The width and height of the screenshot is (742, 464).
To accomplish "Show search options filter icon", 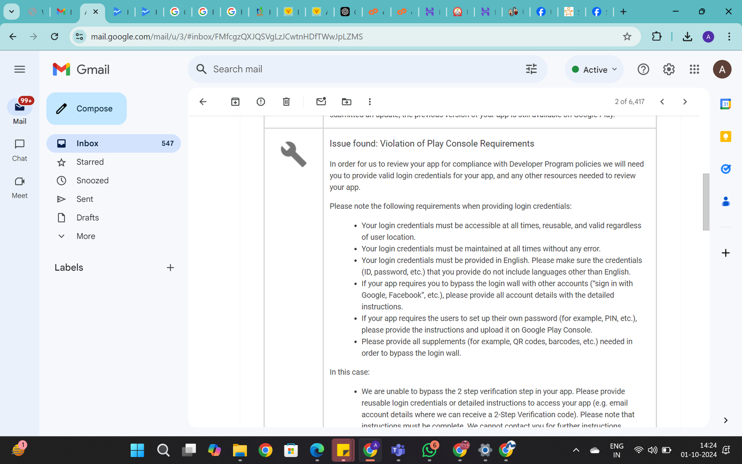I will click(531, 69).
